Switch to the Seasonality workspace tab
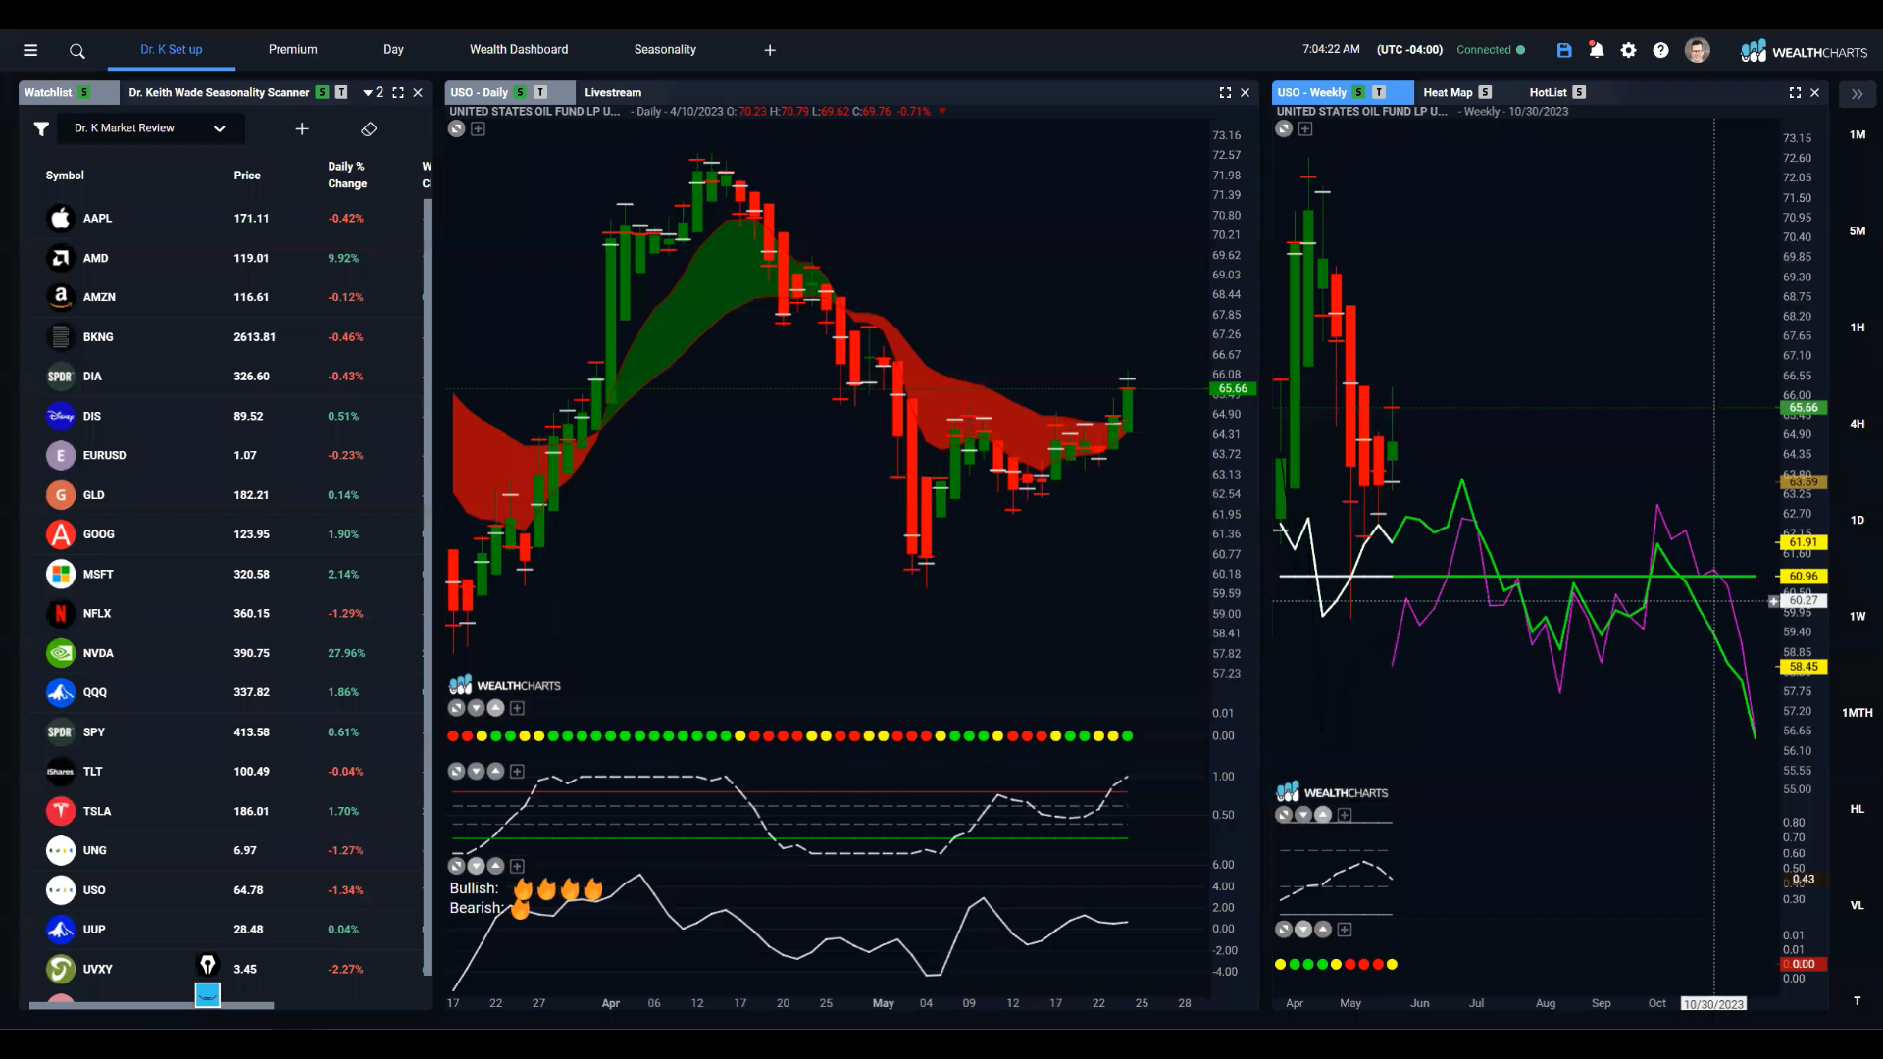This screenshot has height=1059, width=1883. pyautogui.click(x=665, y=50)
